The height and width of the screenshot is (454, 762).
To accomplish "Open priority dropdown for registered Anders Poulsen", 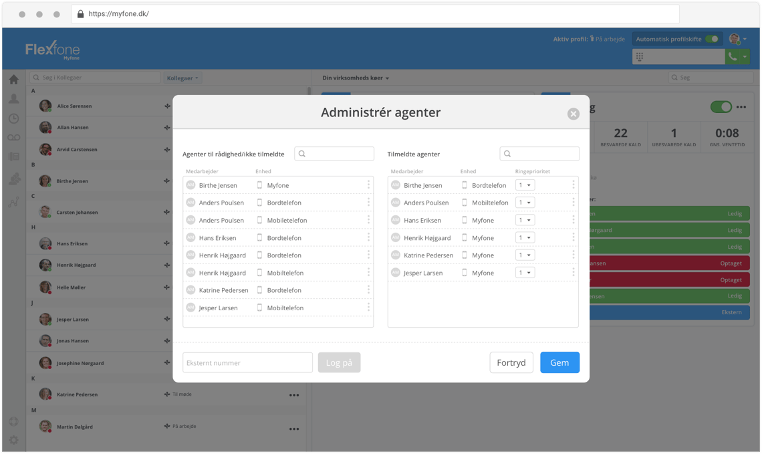I will click(525, 203).
